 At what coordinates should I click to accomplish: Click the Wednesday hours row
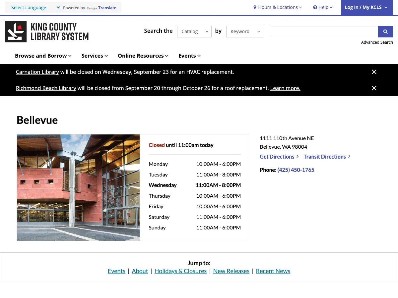[195, 185]
